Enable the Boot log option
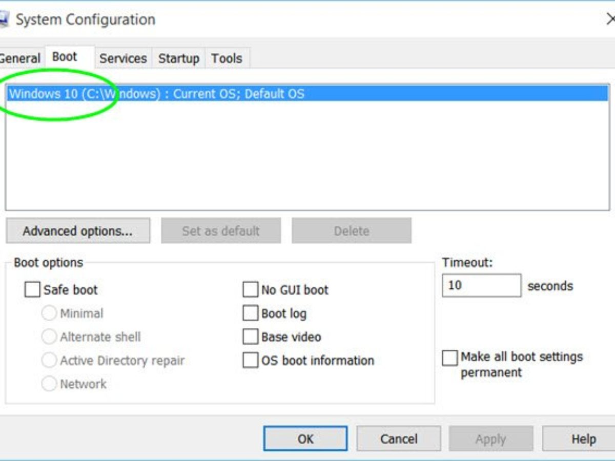This screenshot has width=615, height=461. (x=250, y=313)
